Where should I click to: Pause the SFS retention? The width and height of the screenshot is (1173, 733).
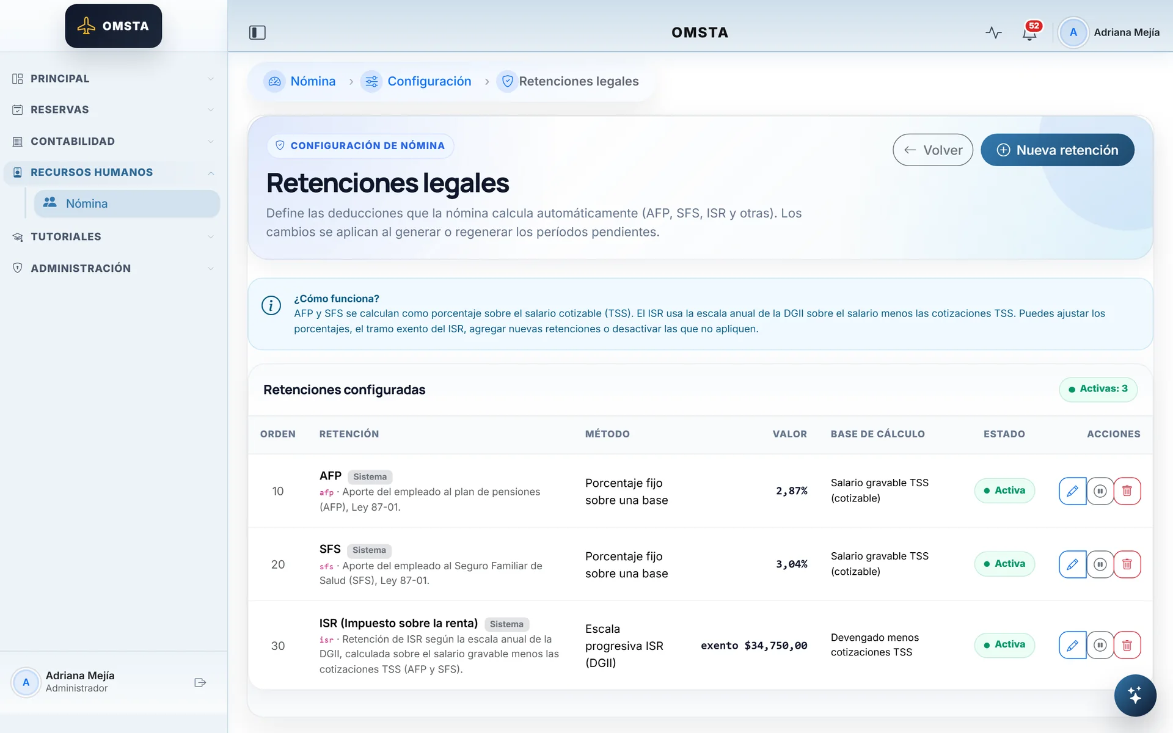click(1100, 564)
